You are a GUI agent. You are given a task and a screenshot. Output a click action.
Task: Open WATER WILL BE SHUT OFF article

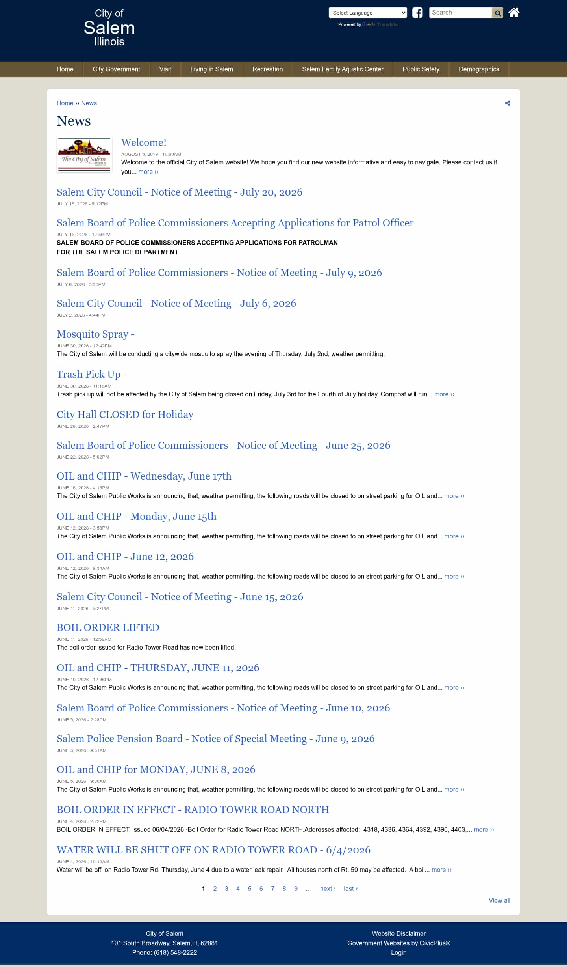213,850
